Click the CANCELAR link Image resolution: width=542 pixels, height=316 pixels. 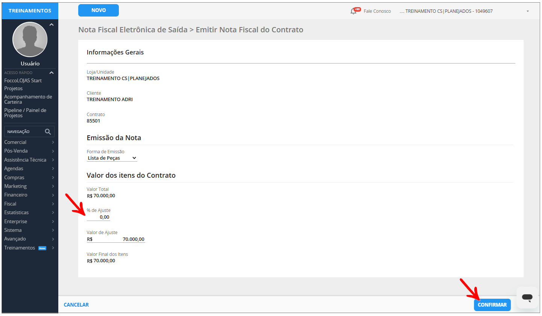tap(76, 305)
